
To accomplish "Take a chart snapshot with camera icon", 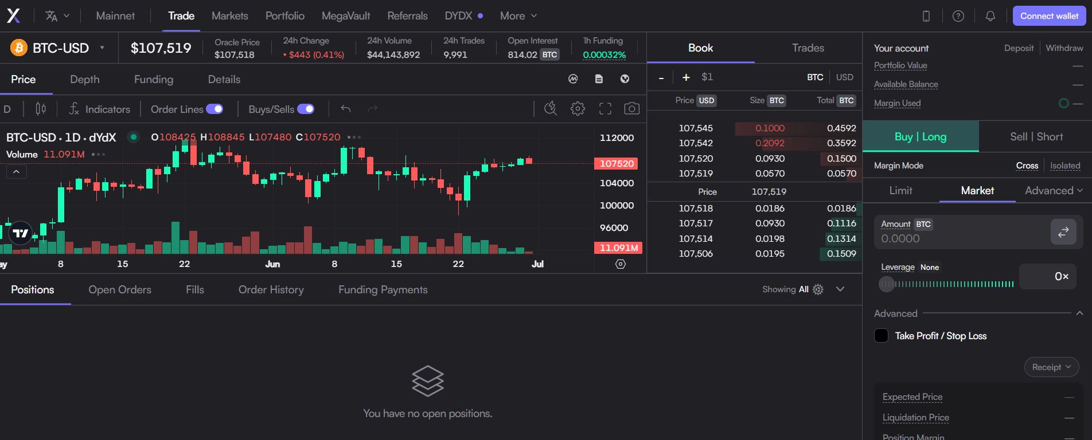I will point(631,108).
